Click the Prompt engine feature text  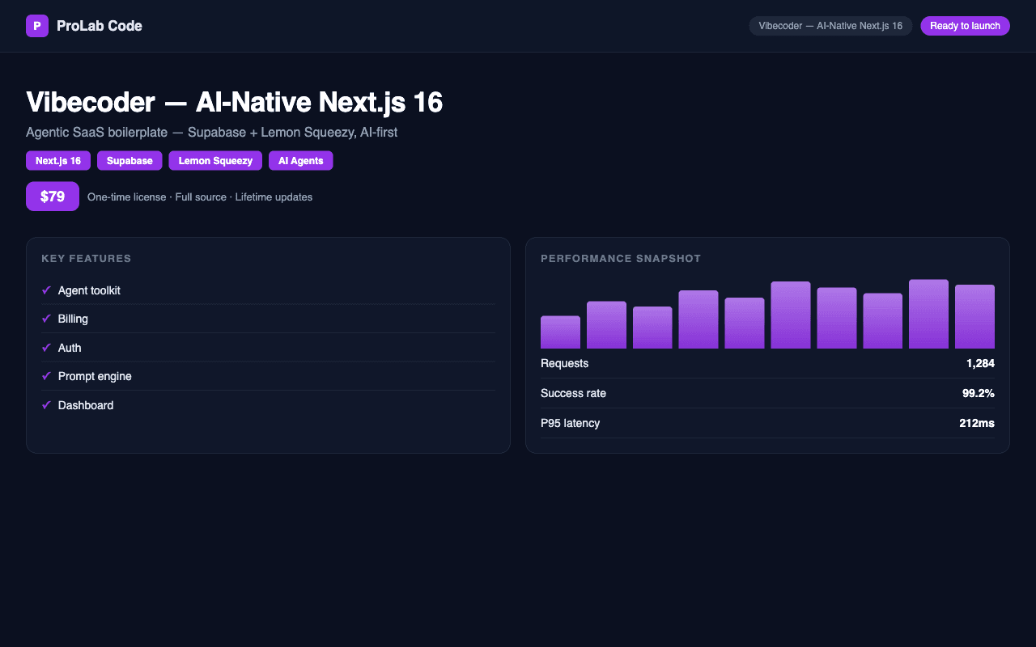pyautogui.click(x=95, y=376)
